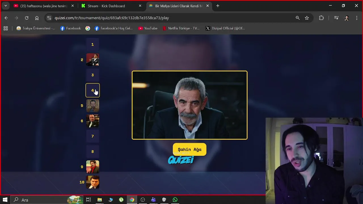
Task: Open the Extensions puzzle icon
Action: (x=321, y=18)
